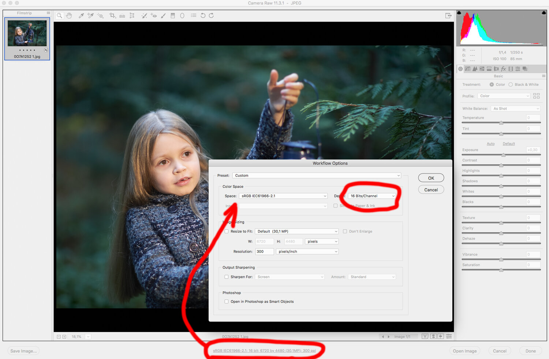This screenshot has height=359, width=549.
Task: Select the Zoom tool in the toolbar
Action: [x=59, y=16]
